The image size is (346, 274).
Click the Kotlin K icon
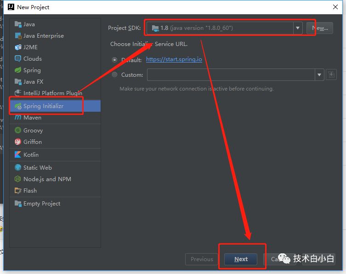click(18, 154)
